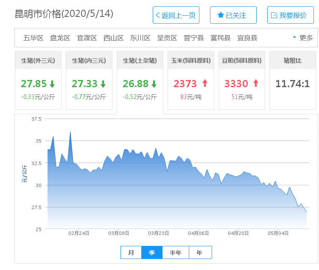Click red up arrow beside 2373
Viewport: 319px width, 270px height.
pyautogui.click(x=205, y=83)
